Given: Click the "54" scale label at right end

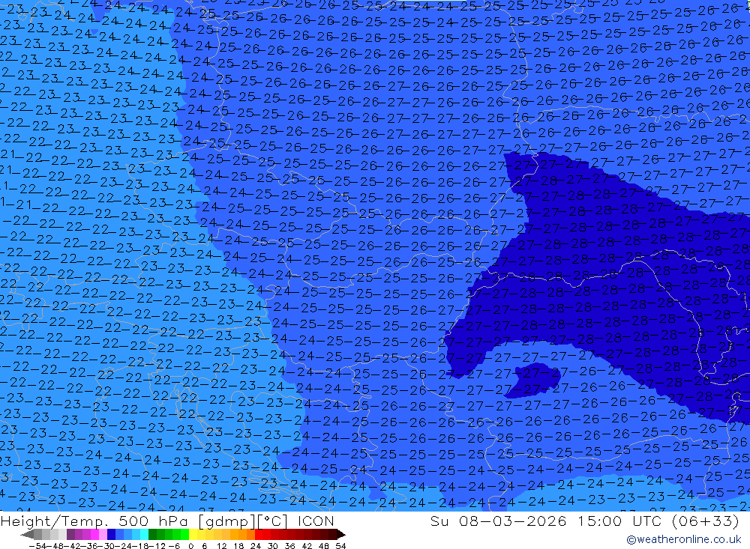Looking at the screenshot, I should [x=340, y=545].
